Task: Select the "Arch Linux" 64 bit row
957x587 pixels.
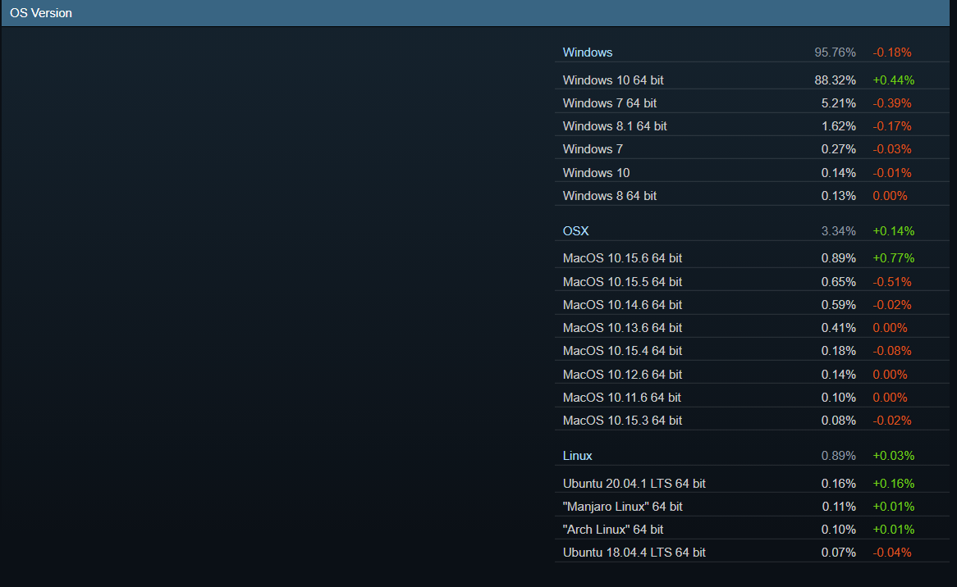Action: tap(613, 530)
